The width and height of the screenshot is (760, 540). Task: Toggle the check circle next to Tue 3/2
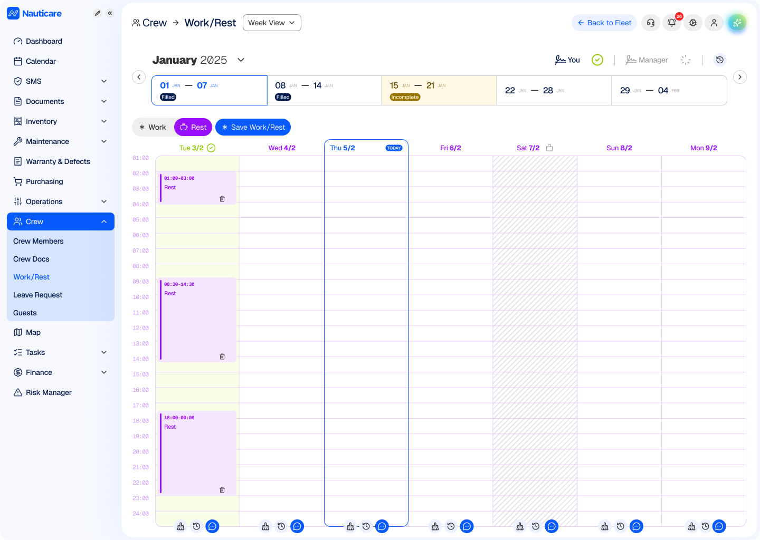coord(211,148)
